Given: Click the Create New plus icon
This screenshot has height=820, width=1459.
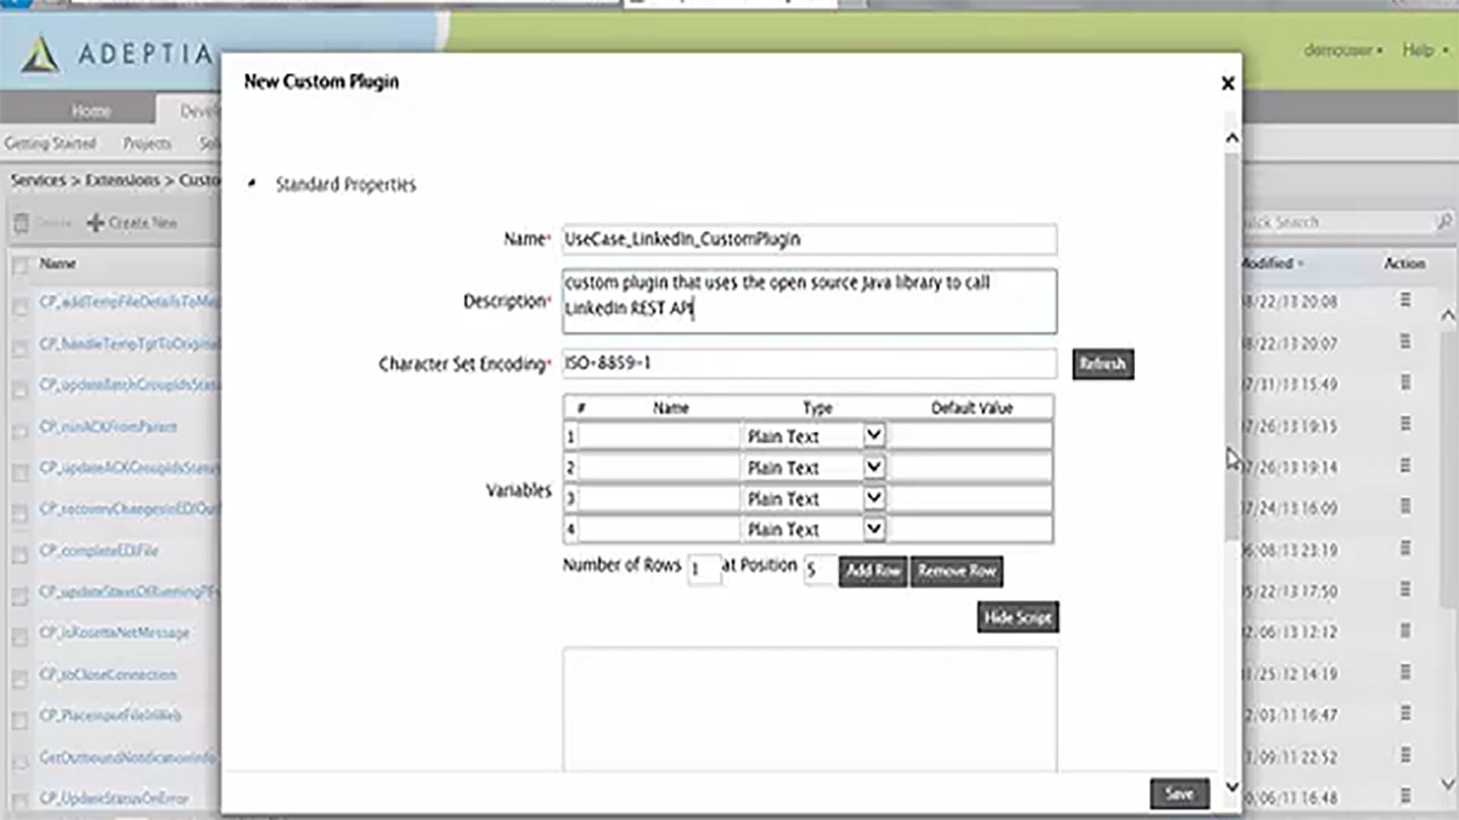Looking at the screenshot, I should [x=95, y=223].
